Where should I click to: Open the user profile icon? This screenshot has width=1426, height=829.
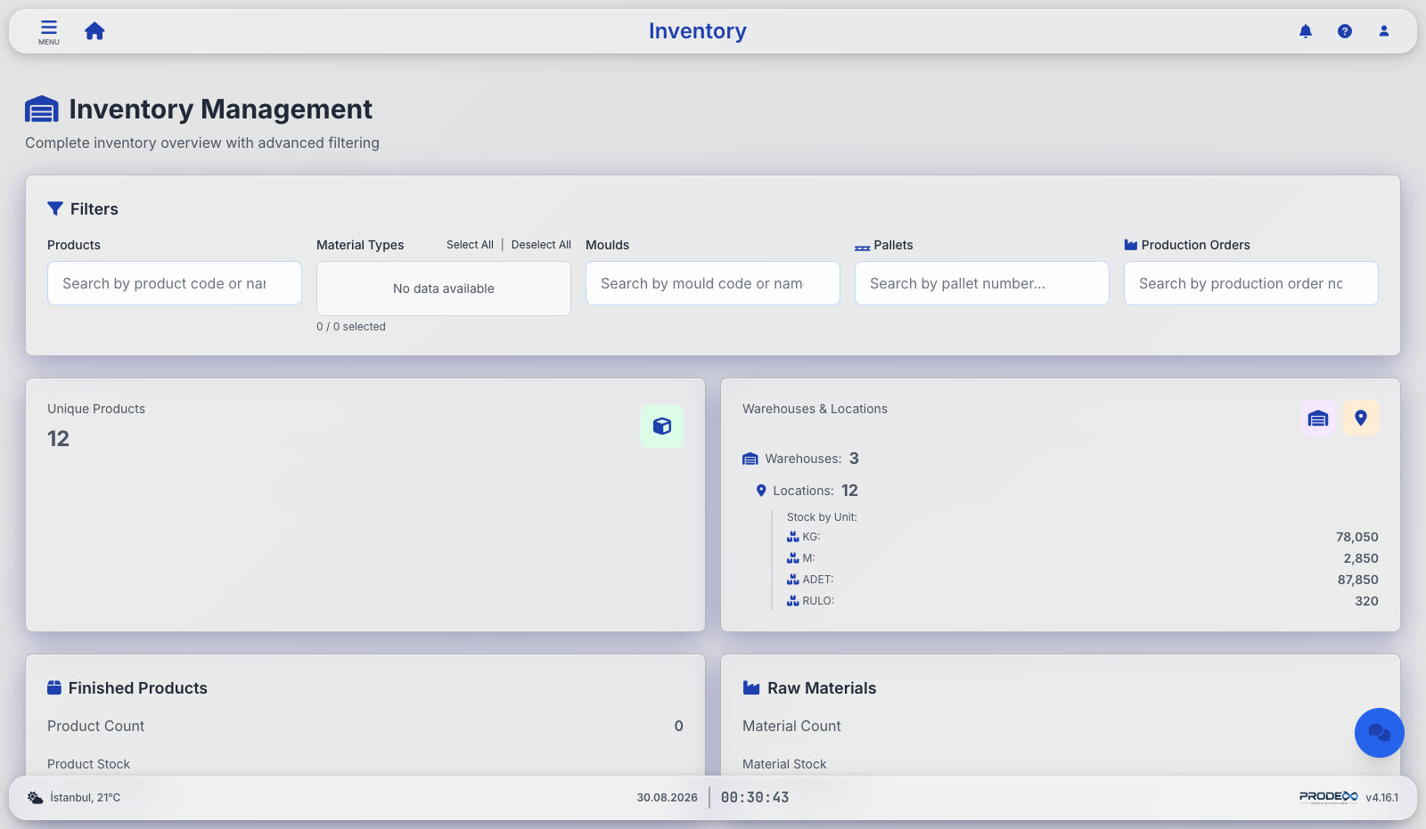pos(1384,31)
